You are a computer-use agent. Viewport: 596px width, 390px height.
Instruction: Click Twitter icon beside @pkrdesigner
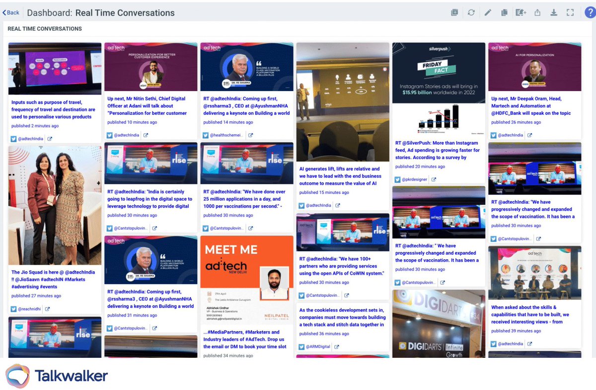point(398,179)
